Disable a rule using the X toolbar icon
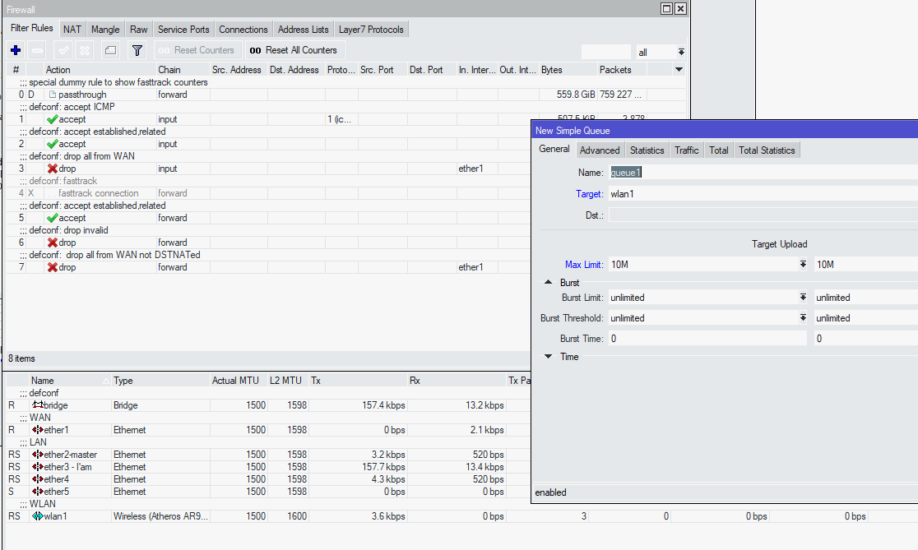 point(84,49)
